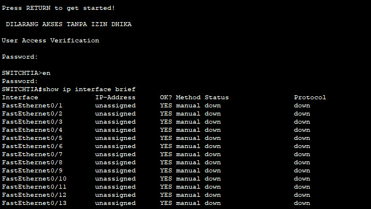Click the IP-Address column header
The height and width of the screenshot is (209, 371).
point(115,98)
